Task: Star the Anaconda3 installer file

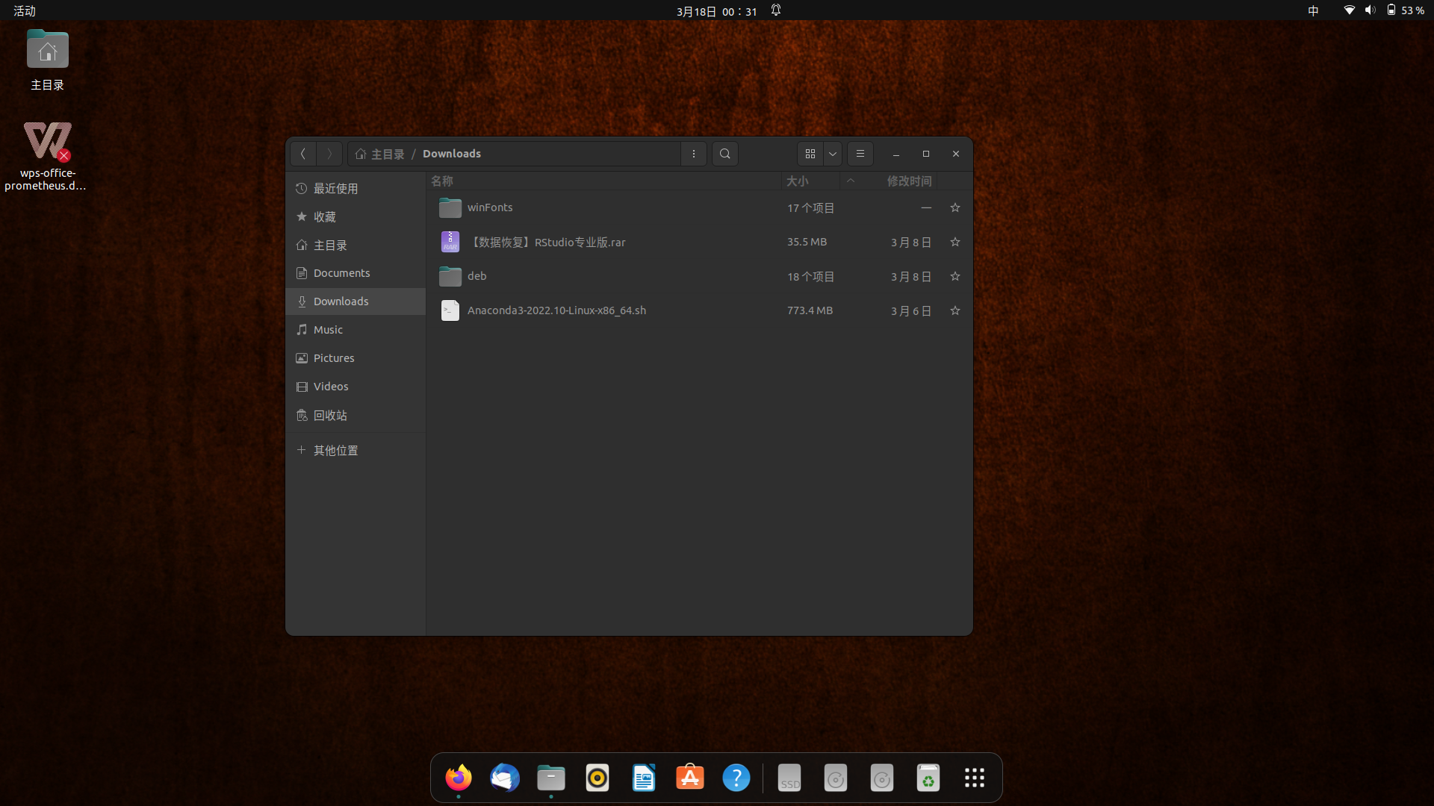Action: click(x=955, y=310)
